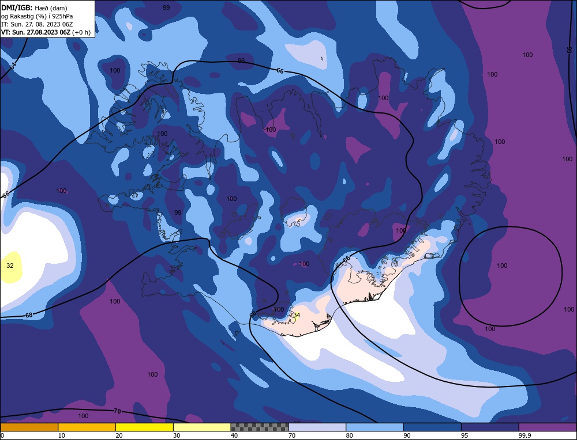577x440 pixels.
Task: Click the "30" legend scale label
Action: [x=177, y=435]
